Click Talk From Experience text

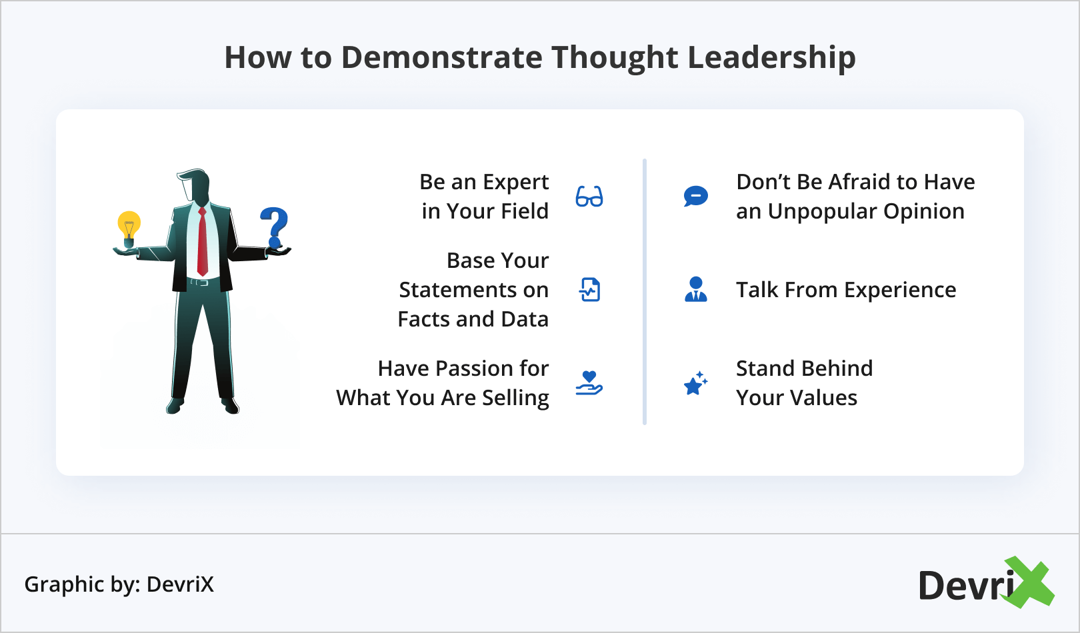click(846, 290)
